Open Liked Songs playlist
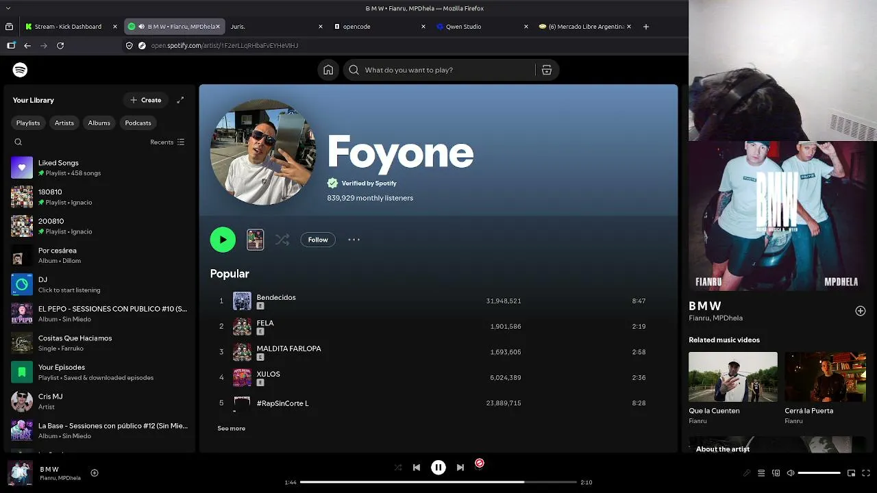This screenshot has width=877, height=493. pos(99,168)
